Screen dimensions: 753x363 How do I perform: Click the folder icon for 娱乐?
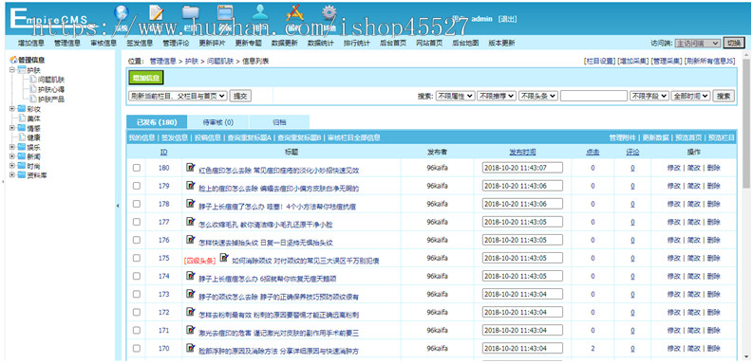(x=21, y=147)
